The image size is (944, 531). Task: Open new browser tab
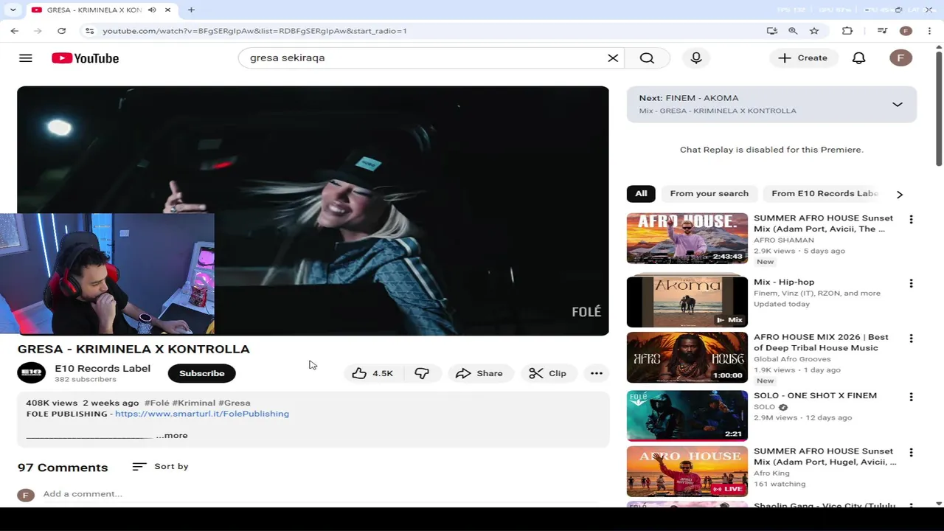pos(191,10)
